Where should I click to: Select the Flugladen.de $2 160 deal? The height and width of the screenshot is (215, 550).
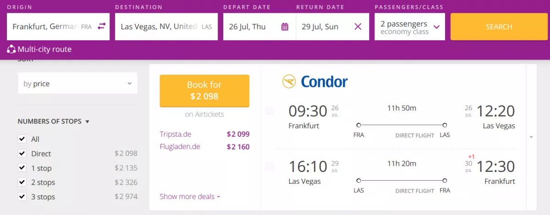coord(204,147)
